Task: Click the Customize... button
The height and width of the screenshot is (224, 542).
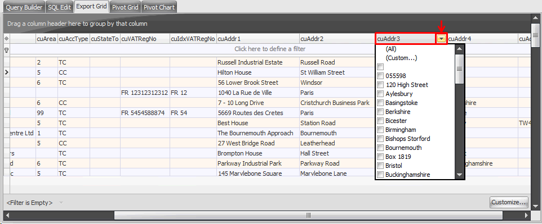Action: 509,202
